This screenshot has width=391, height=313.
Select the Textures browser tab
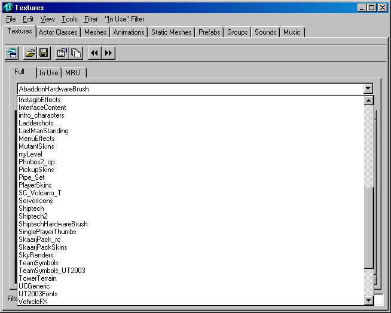click(x=20, y=31)
